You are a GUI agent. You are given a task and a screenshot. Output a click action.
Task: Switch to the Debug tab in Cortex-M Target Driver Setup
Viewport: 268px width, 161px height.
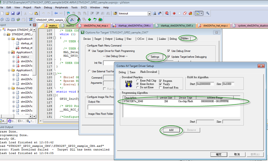(122, 72)
